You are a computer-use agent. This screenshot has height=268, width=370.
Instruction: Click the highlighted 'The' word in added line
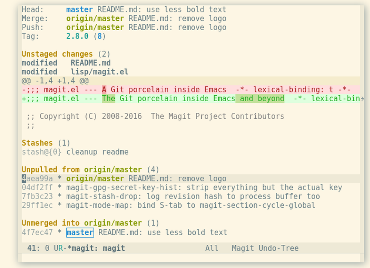(108, 99)
